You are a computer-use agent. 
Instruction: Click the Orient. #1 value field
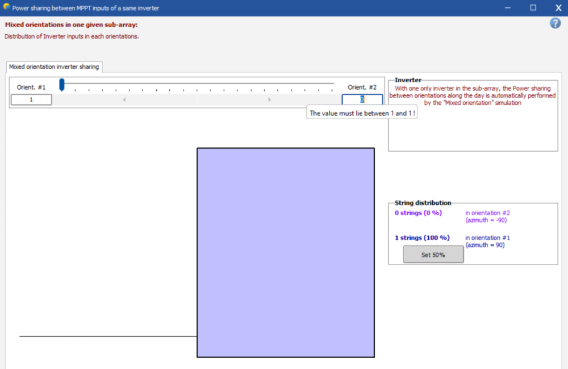pyautogui.click(x=31, y=99)
